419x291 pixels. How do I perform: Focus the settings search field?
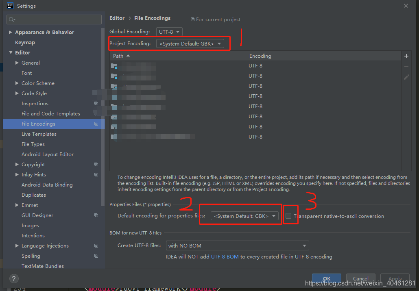point(54,20)
